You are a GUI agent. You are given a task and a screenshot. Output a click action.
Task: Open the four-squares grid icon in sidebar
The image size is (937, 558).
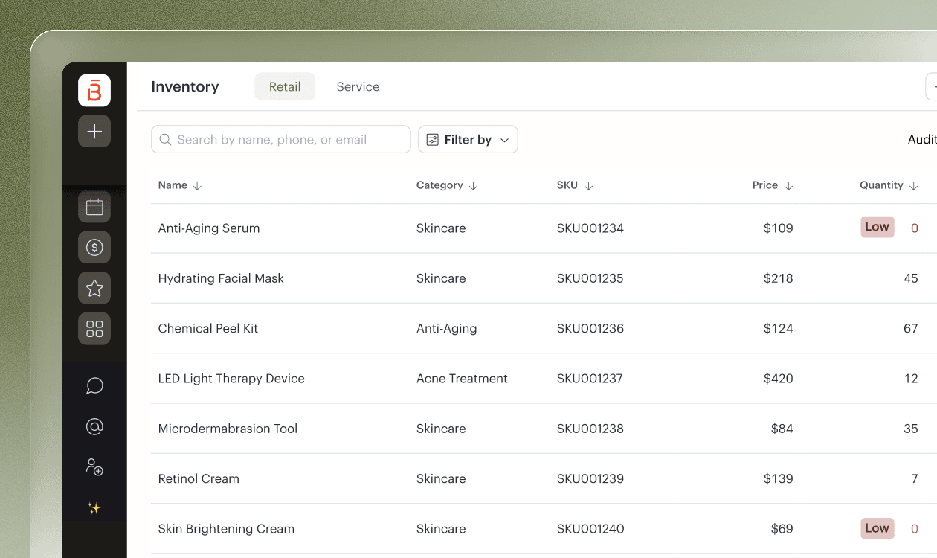94,328
